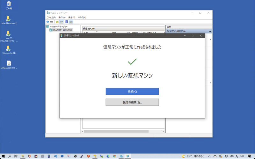Open File Explorer from the taskbar
The image size is (255, 159).
pos(23,156)
